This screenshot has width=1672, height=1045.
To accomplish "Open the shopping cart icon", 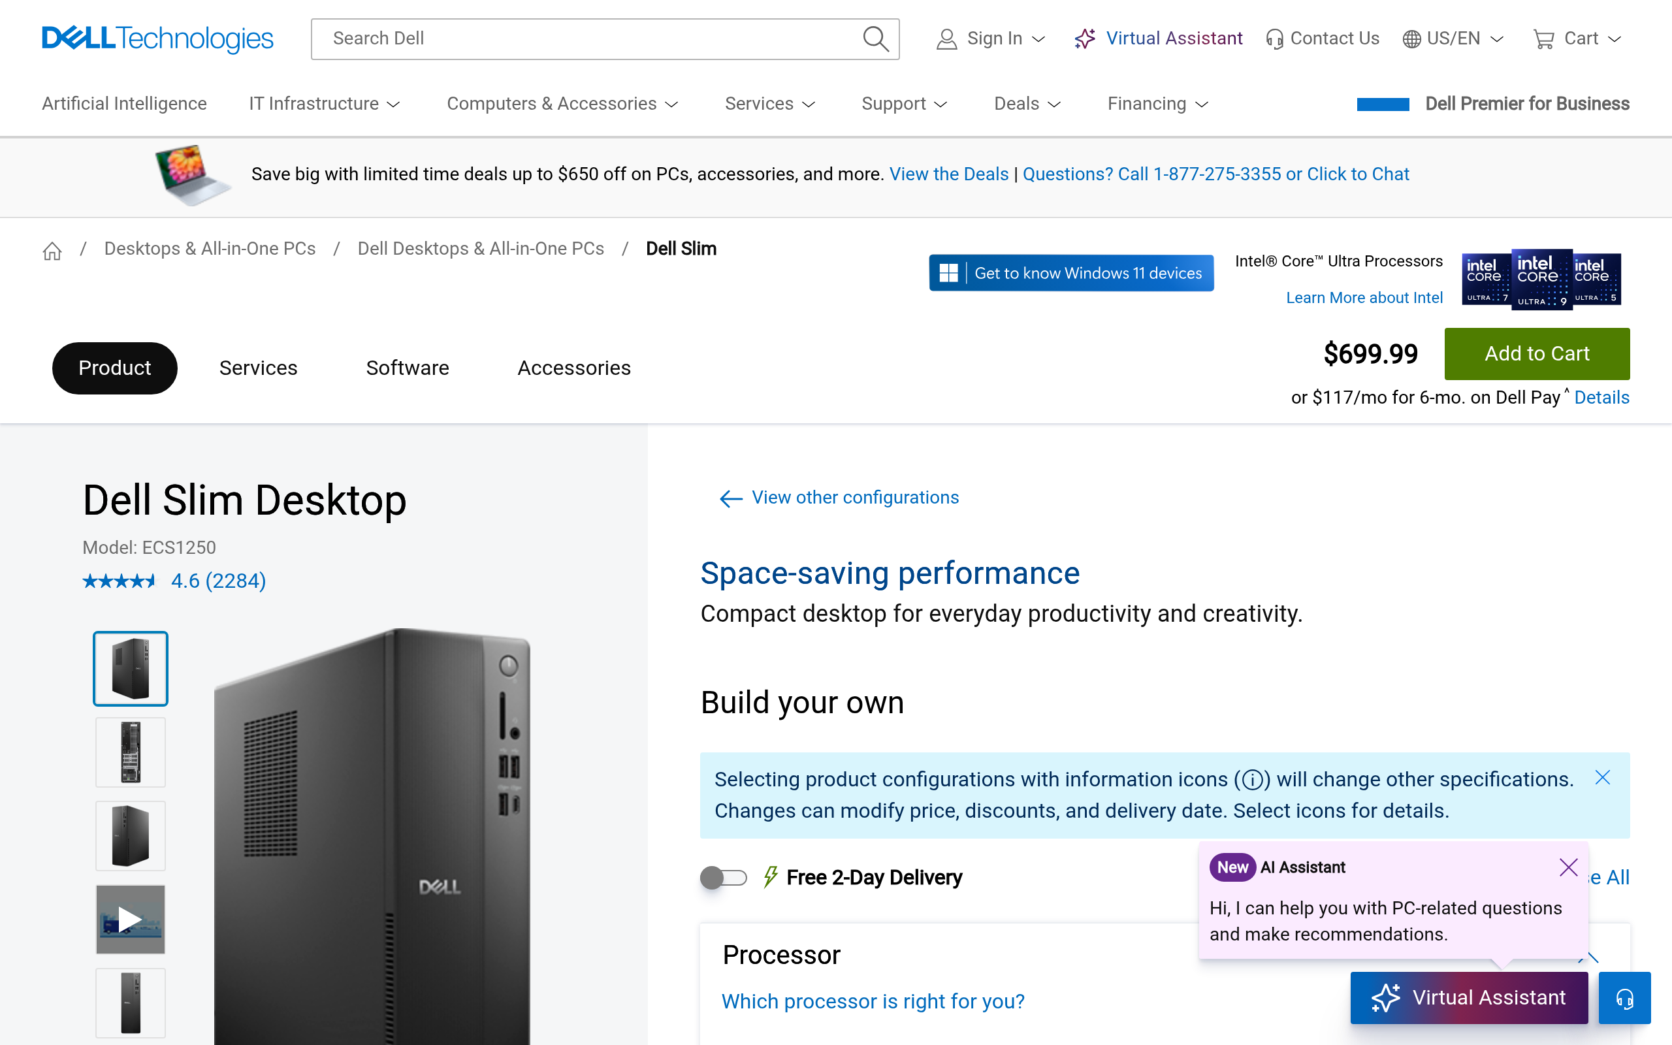I will (x=1543, y=39).
